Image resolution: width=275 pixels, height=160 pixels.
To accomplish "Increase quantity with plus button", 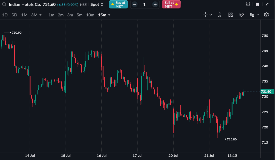I will pos(155,4).
